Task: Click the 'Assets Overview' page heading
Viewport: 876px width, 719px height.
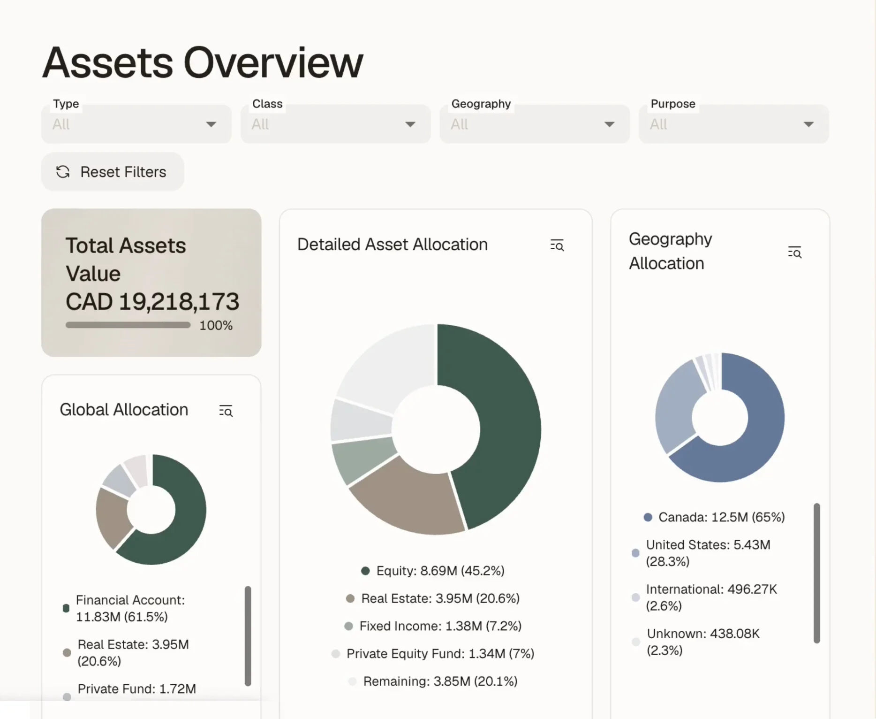Action: tap(203, 62)
